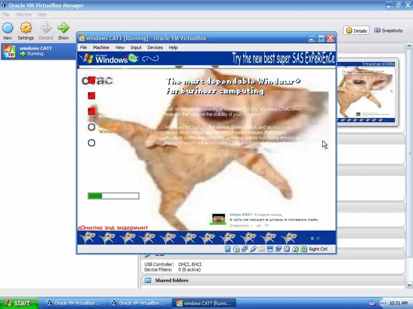Click the red дОнилка энд эндерминт text
This screenshot has width=413, height=309.
pyautogui.click(x=113, y=228)
